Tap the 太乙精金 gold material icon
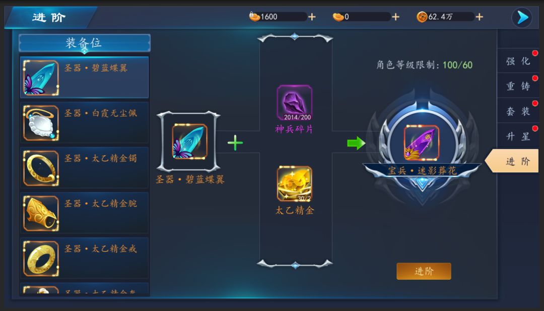This screenshot has height=311, width=544. pos(294,184)
